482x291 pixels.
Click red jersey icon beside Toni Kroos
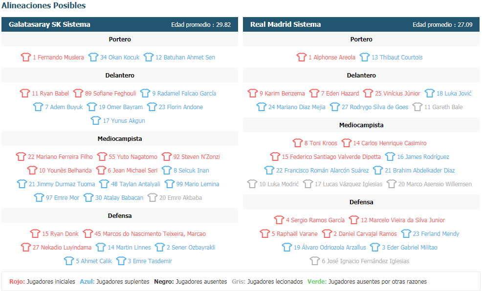[x=298, y=143]
